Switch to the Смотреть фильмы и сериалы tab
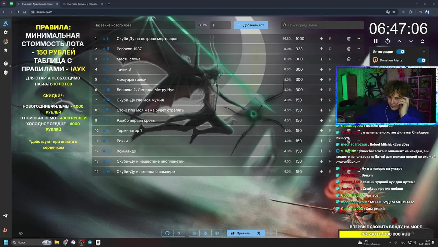 coord(82,4)
